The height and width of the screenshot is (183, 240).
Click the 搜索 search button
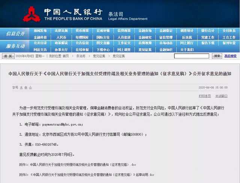[217, 56]
